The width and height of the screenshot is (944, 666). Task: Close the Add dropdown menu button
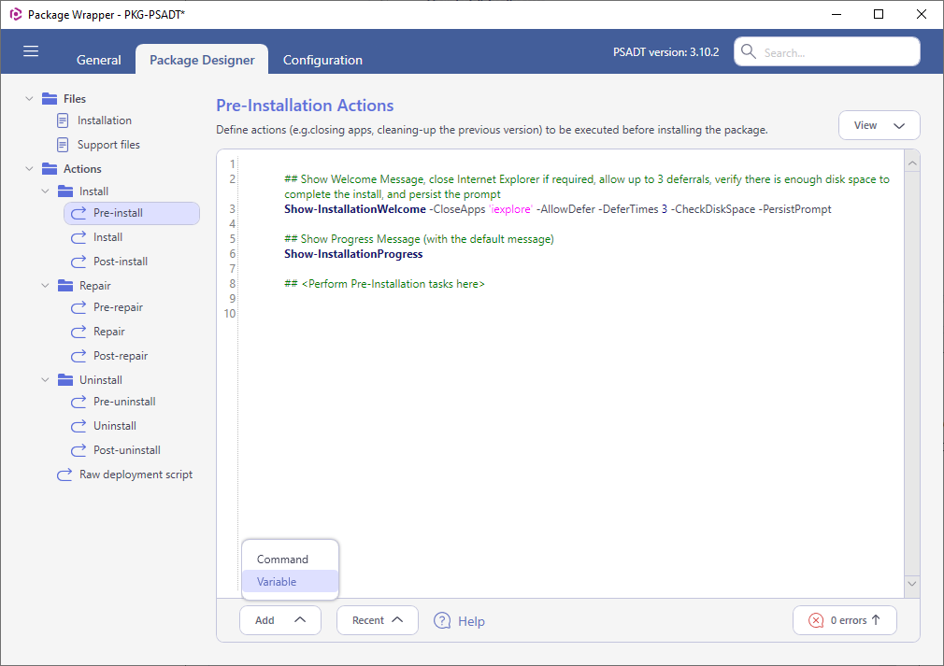(x=280, y=620)
